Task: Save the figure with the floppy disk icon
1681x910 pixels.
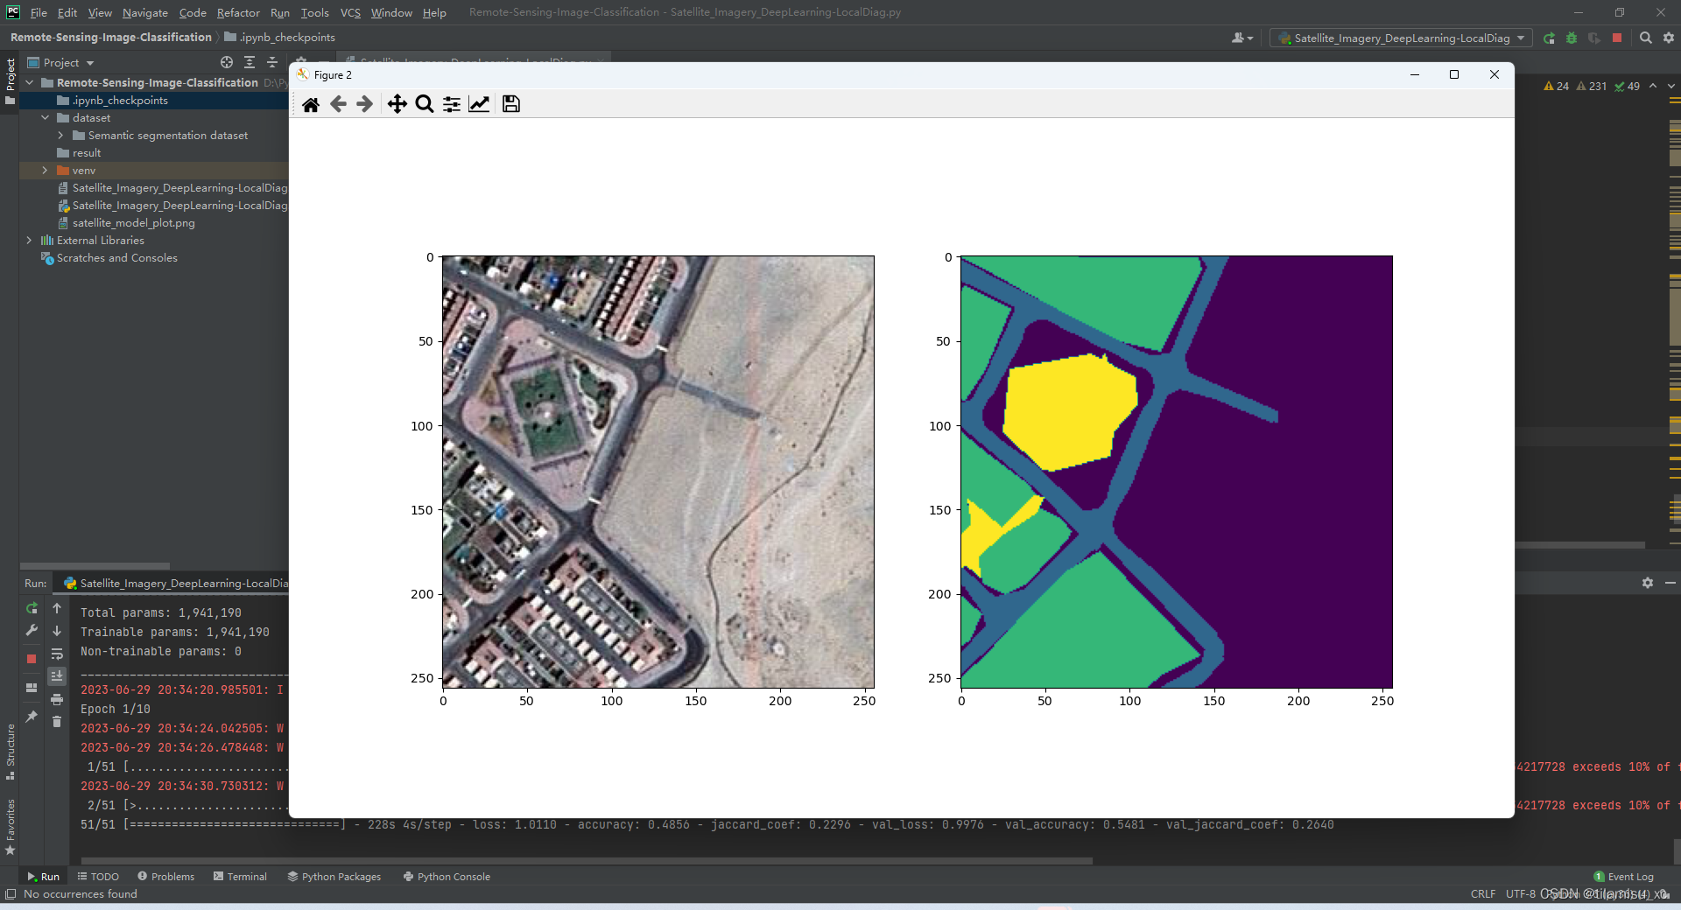Action: (x=511, y=104)
